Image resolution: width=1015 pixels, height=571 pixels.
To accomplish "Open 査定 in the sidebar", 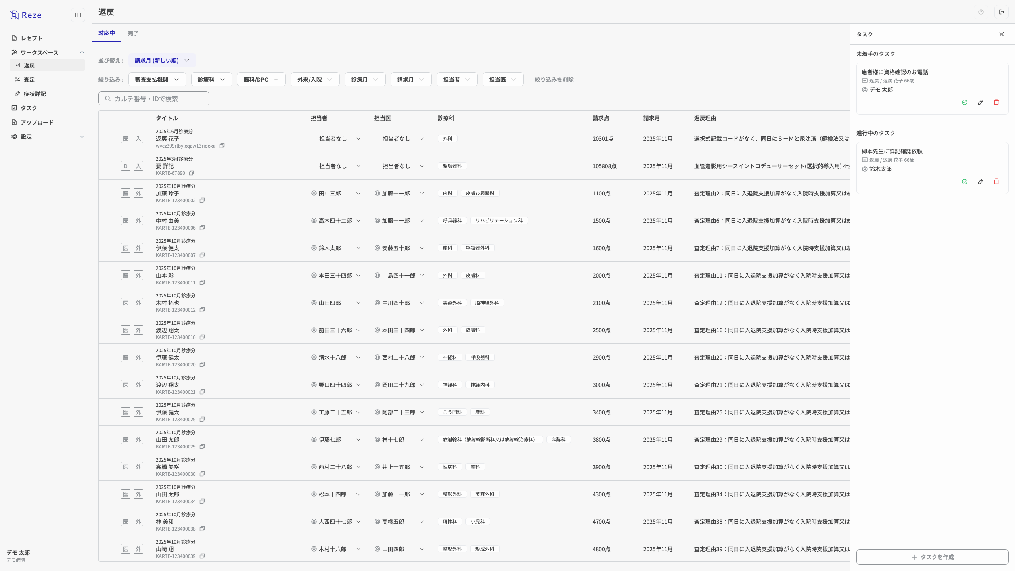I will click(29, 79).
